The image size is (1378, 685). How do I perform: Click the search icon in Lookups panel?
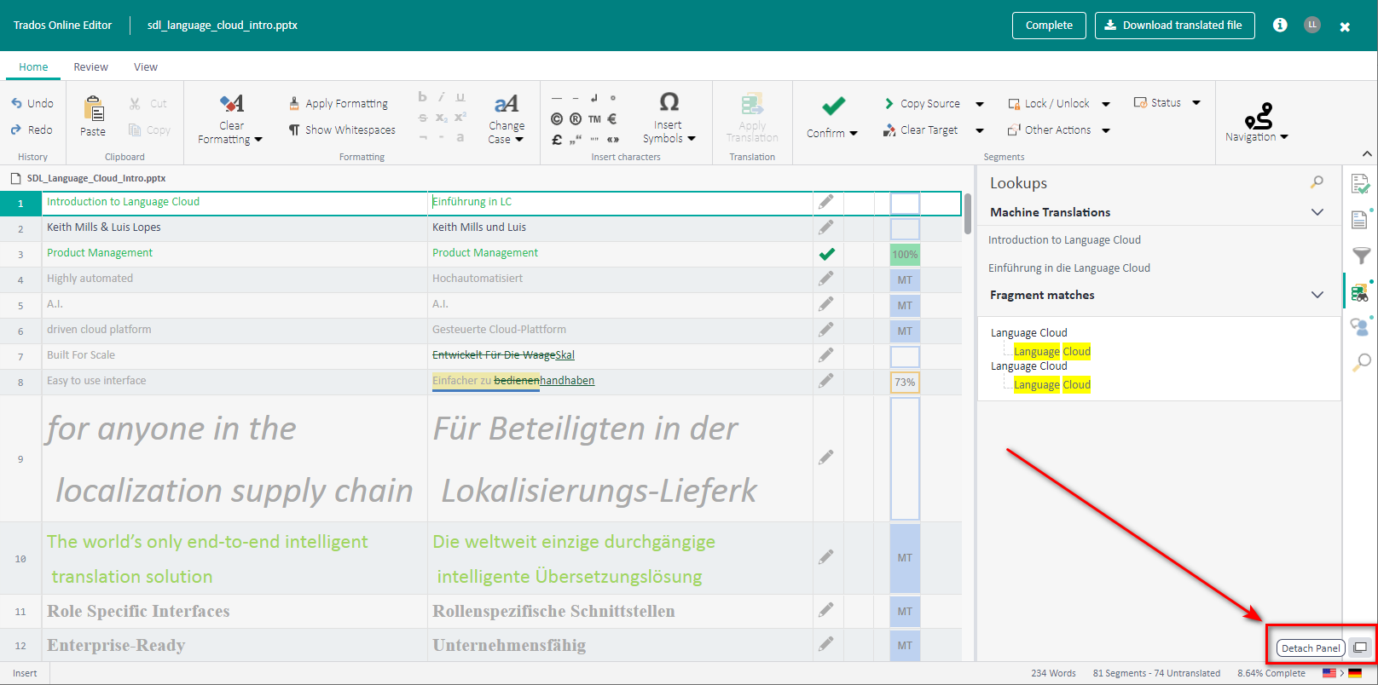pyautogui.click(x=1317, y=182)
